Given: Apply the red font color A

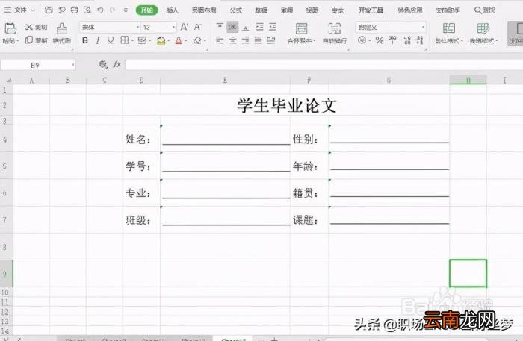Looking at the screenshot, I should click(179, 40).
